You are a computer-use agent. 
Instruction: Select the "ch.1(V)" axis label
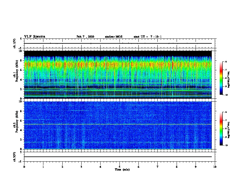[x=15, y=43]
